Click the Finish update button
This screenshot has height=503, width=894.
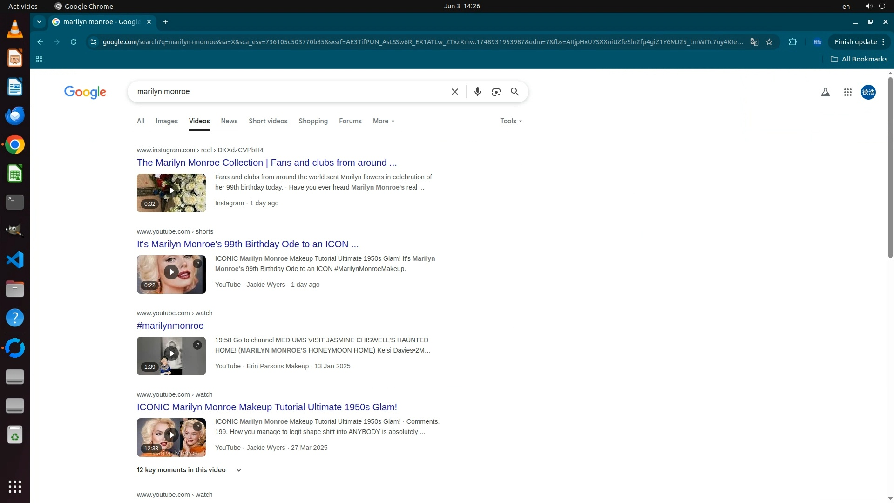855,42
